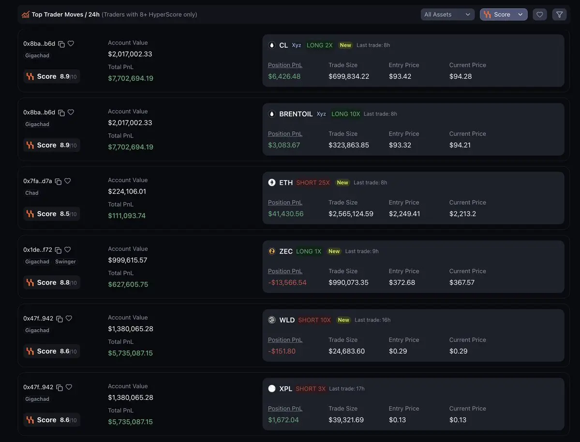
Task: Click the Swinger tag under 0x1de..f72
Action: (x=65, y=262)
